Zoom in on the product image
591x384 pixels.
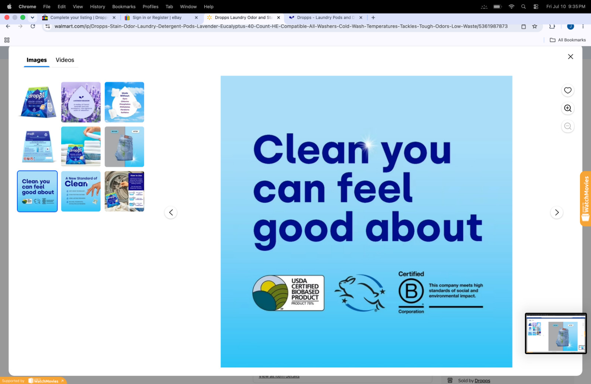click(568, 108)
